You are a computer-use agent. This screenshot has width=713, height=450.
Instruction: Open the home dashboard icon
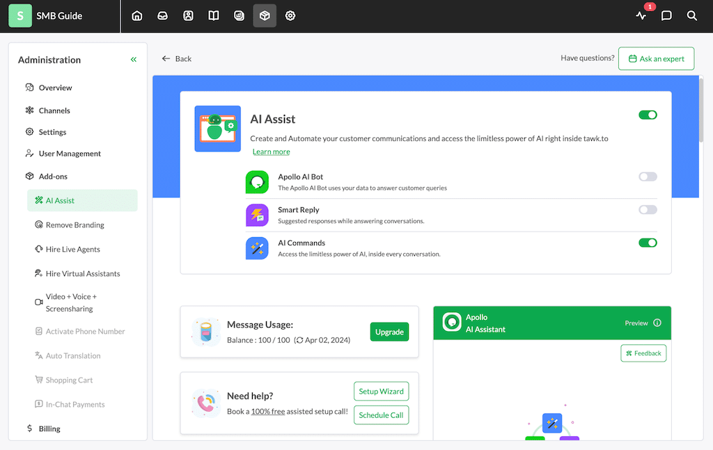pyautogui.click(x=137, y=16)
